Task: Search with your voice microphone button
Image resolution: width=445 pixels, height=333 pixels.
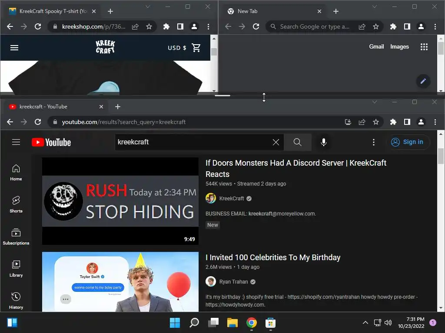Action: pos(323,142)
